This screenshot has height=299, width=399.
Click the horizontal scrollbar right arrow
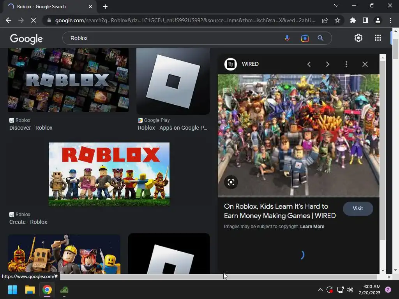click(389, 277)
